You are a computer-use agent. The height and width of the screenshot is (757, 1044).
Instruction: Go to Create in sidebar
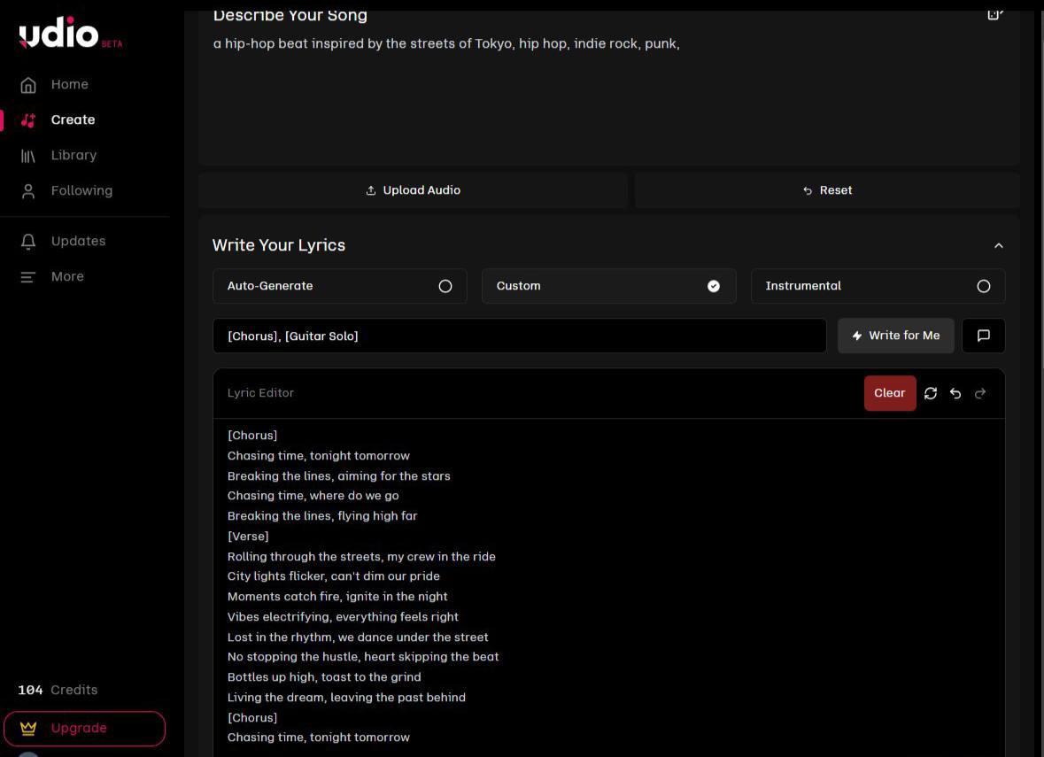click(x=73, y=120)
